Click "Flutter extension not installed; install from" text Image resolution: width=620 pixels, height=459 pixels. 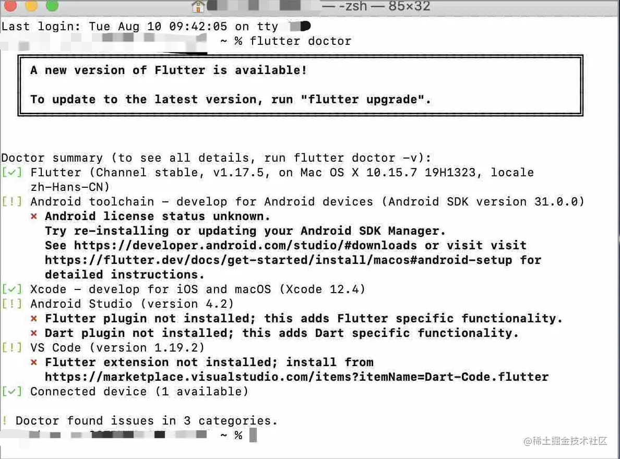click(x=209, y=363)
